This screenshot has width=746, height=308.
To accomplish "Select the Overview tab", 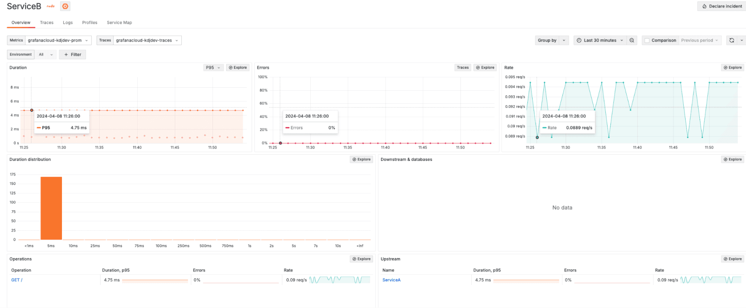I will 21,22.
